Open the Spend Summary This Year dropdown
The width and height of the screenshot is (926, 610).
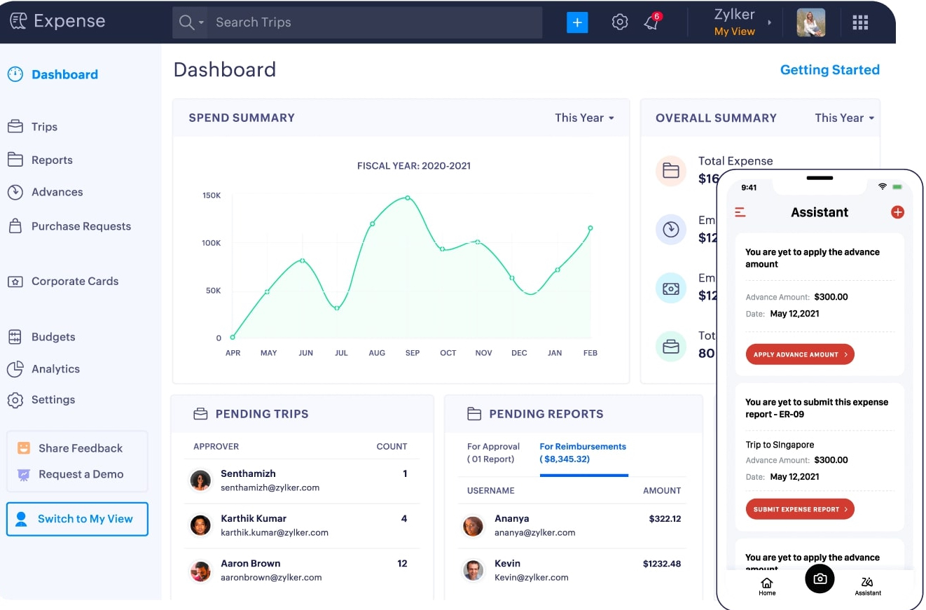coord(585,118)
